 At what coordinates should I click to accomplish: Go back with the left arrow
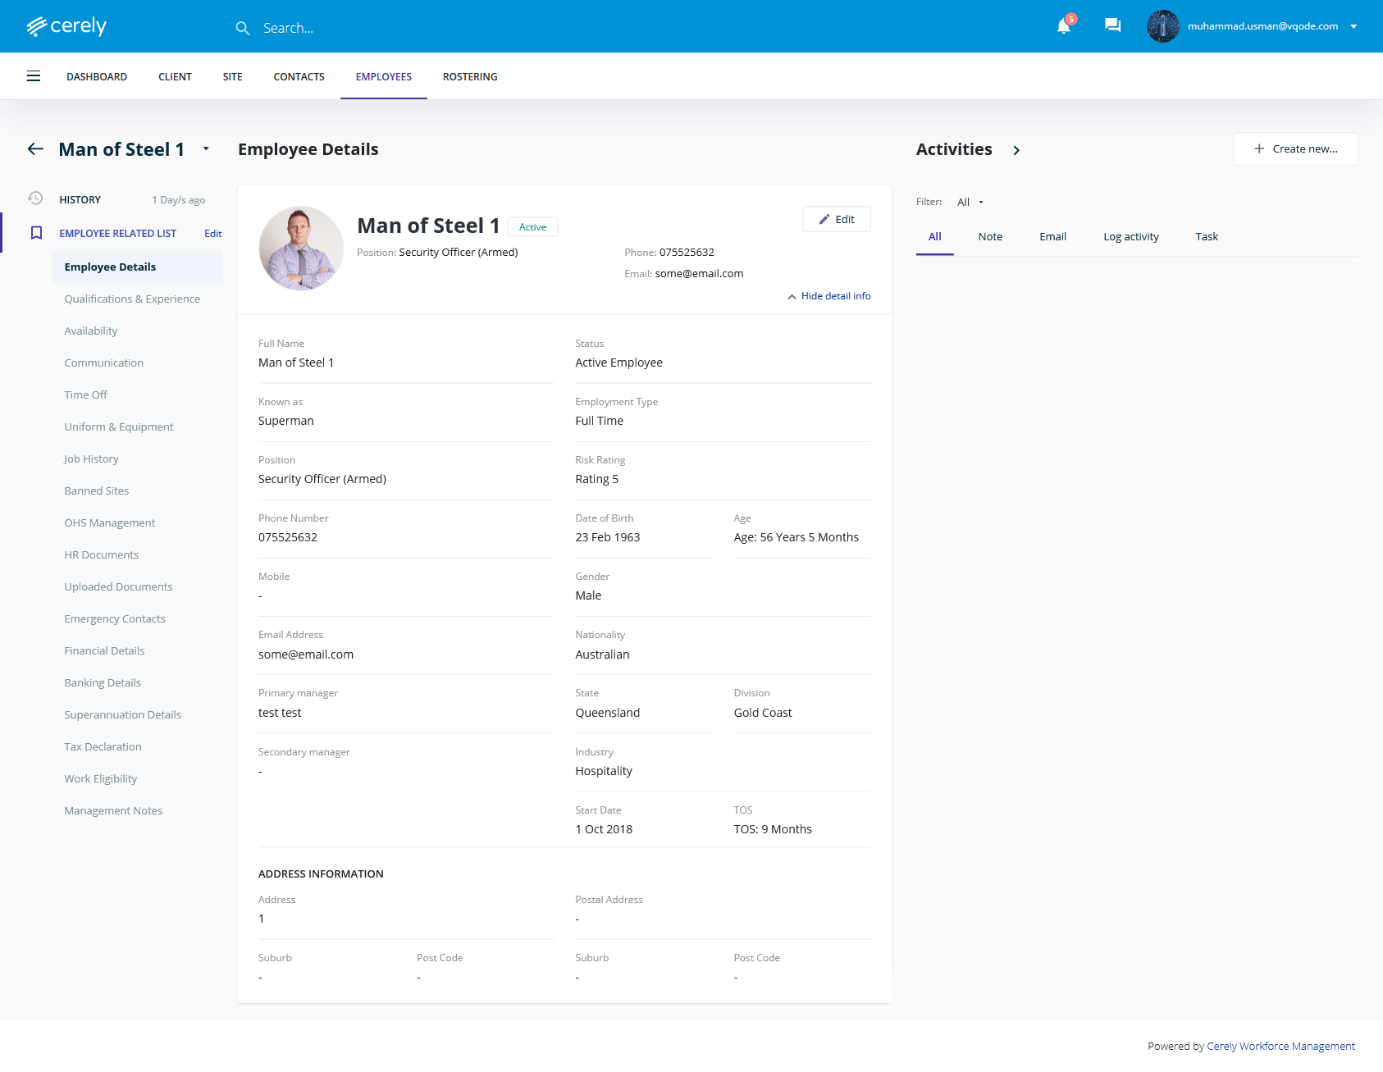35,148
